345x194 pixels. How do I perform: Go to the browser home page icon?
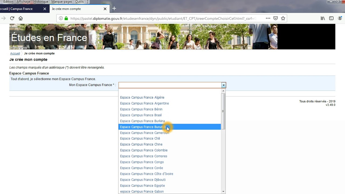coord(20,18)
